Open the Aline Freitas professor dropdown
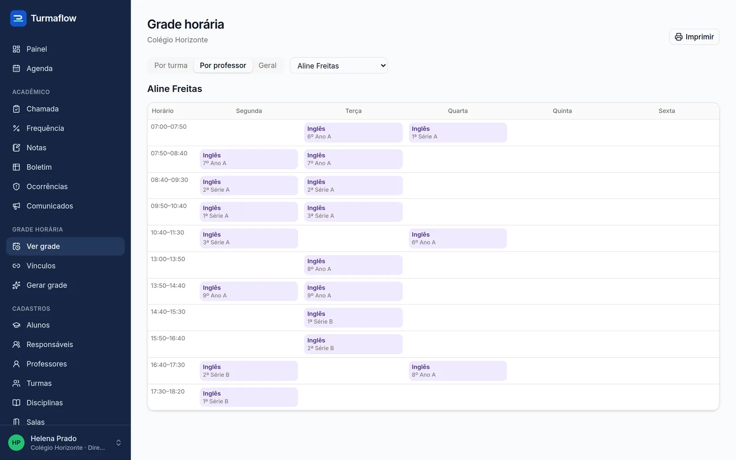The image size is (736, 460). [339, 66]
